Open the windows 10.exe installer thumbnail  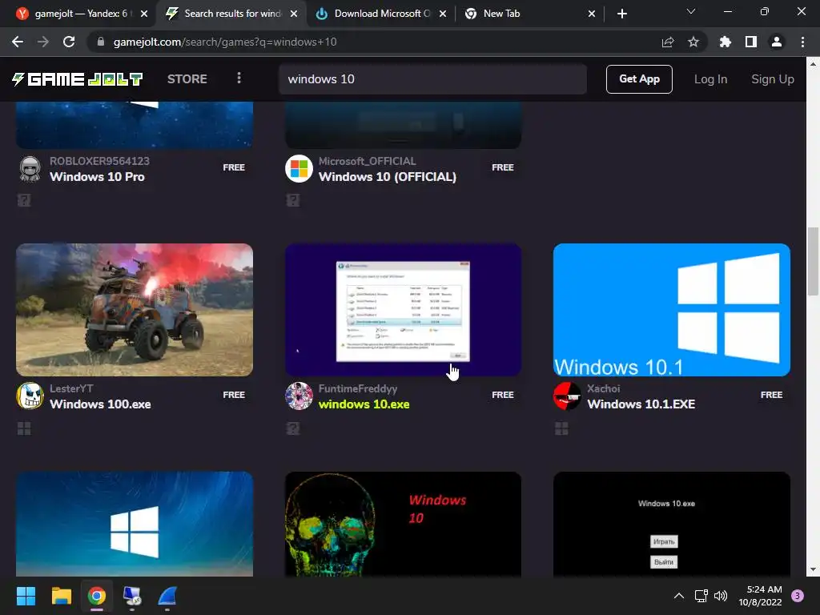pyautogui.click(x=404, y=310)
